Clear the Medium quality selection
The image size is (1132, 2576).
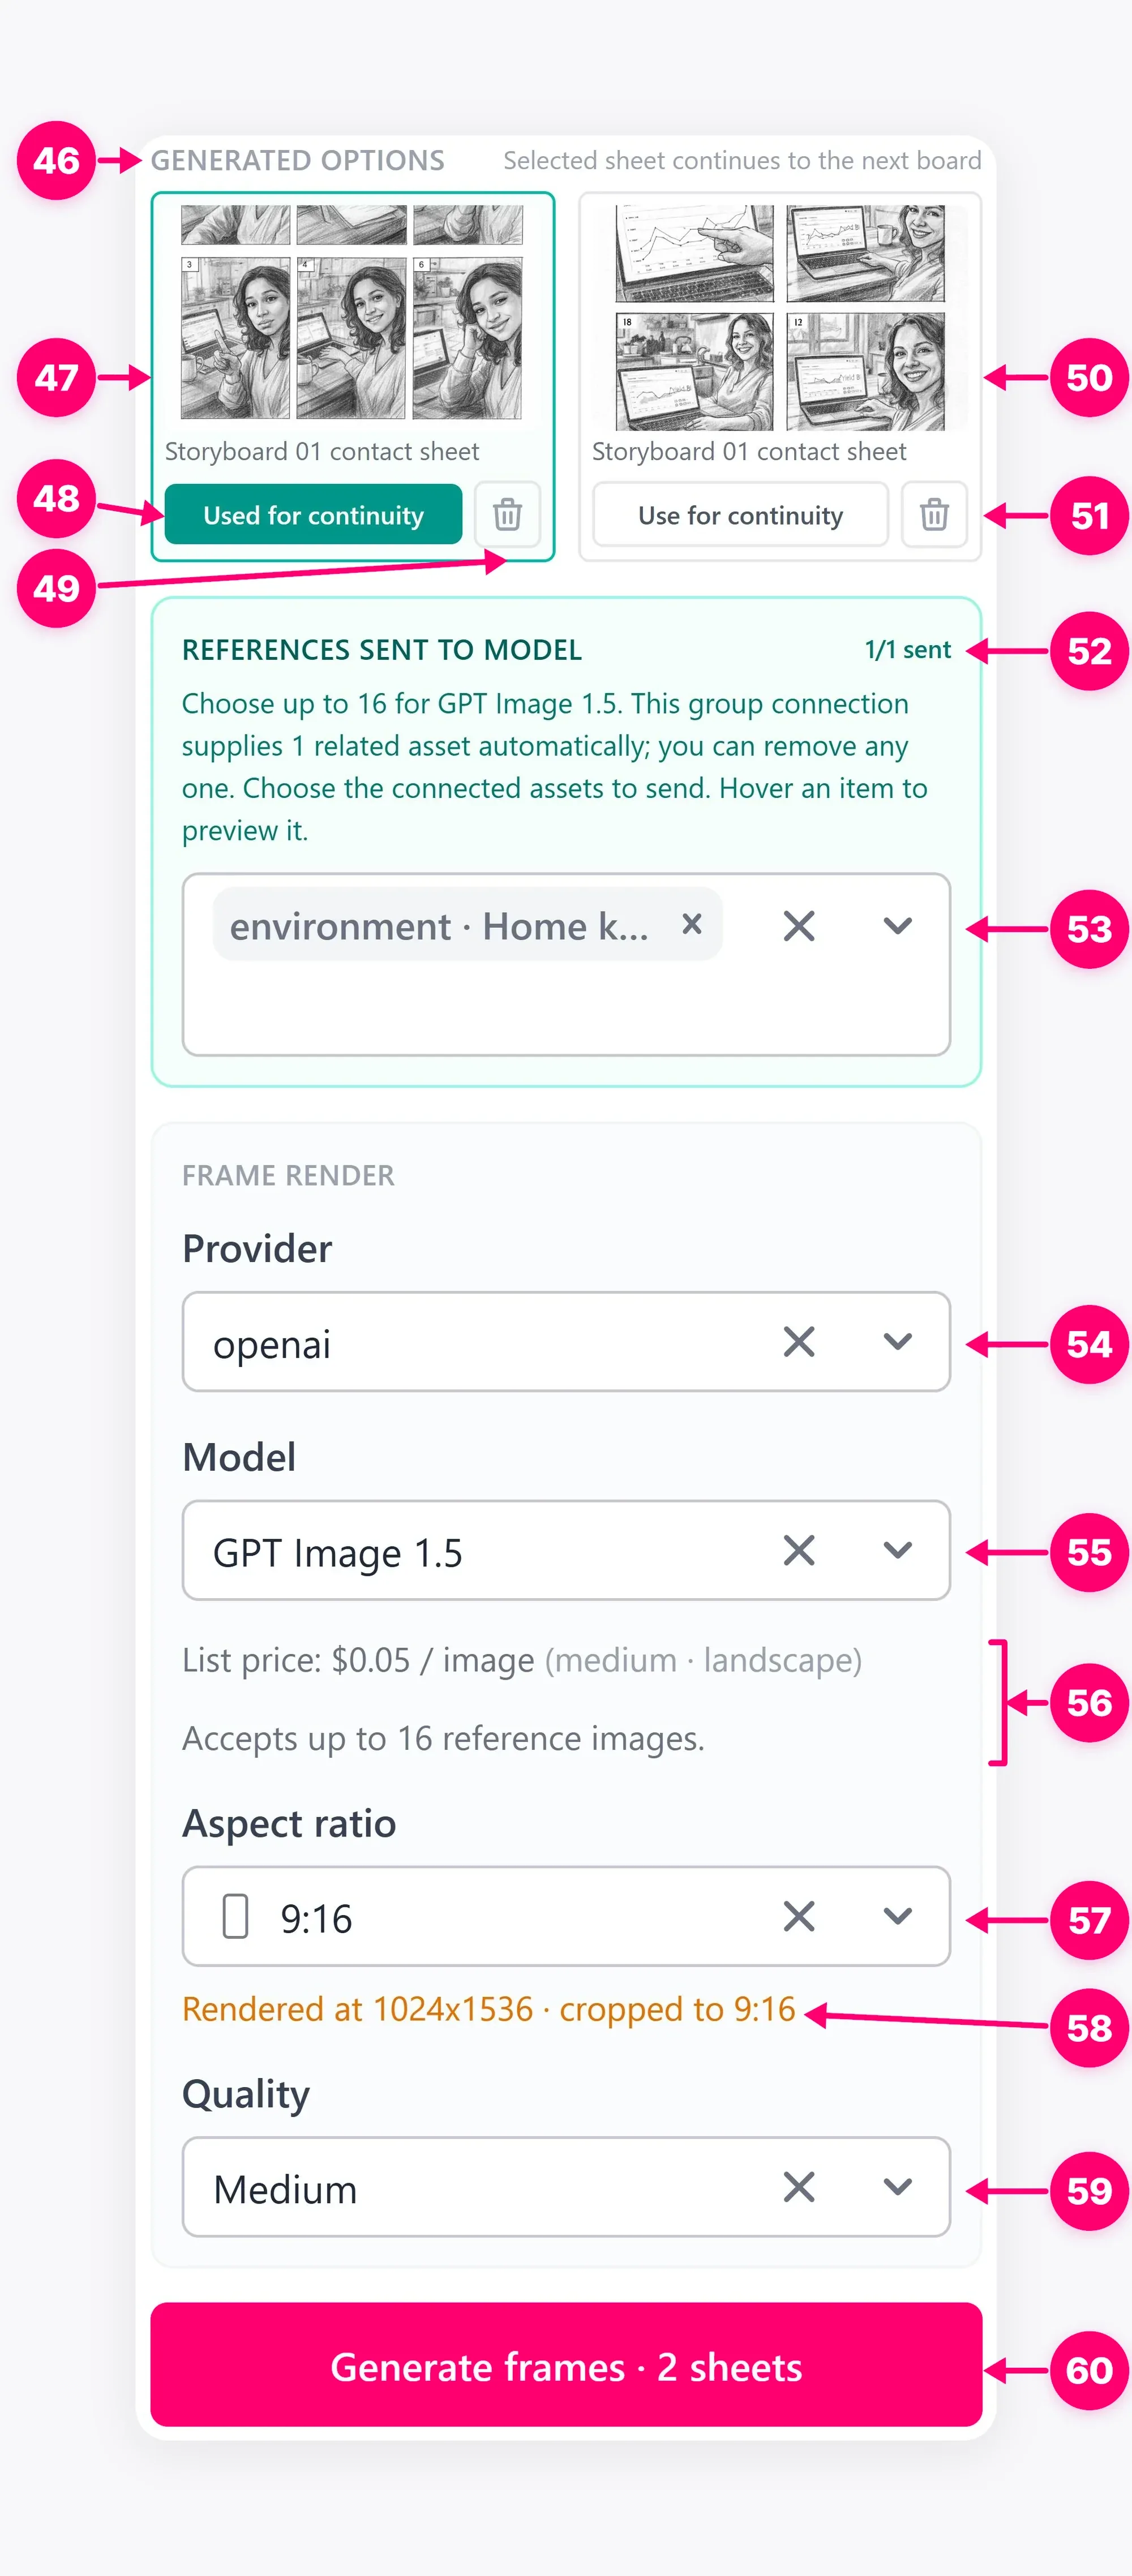pos(799,2187)
